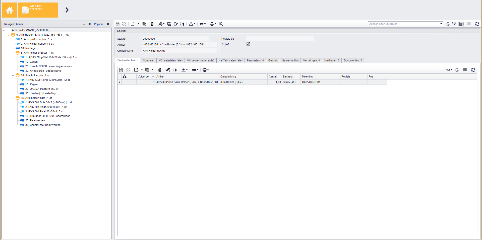482x240 pixels.
Task: Select tree item 30: Anodiseren | Uitbesteding
Action: [x=43, y=71]
